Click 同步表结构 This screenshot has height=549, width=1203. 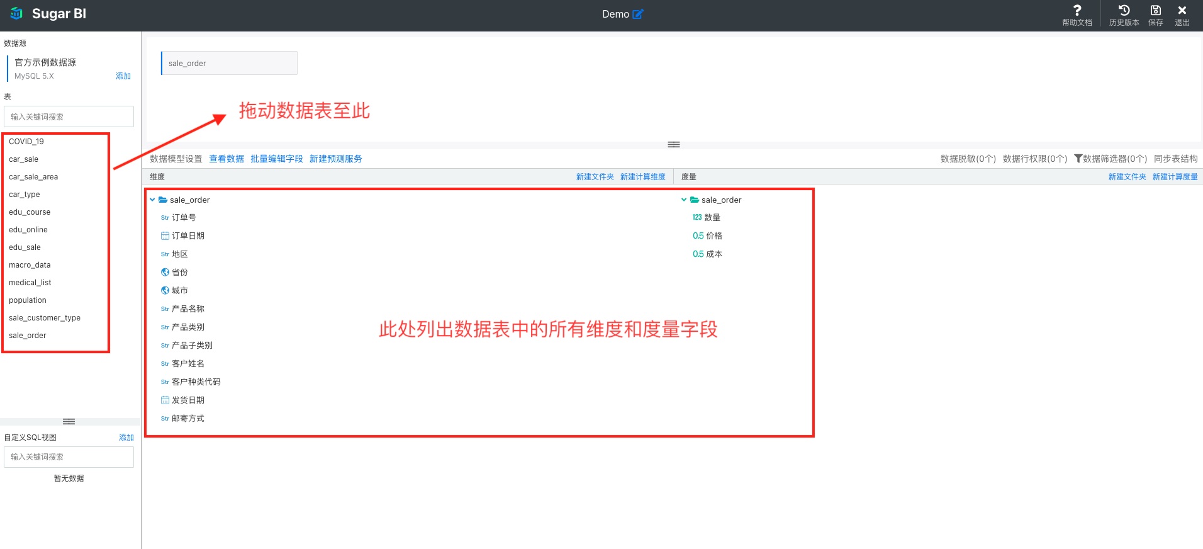click(1176, 159)
